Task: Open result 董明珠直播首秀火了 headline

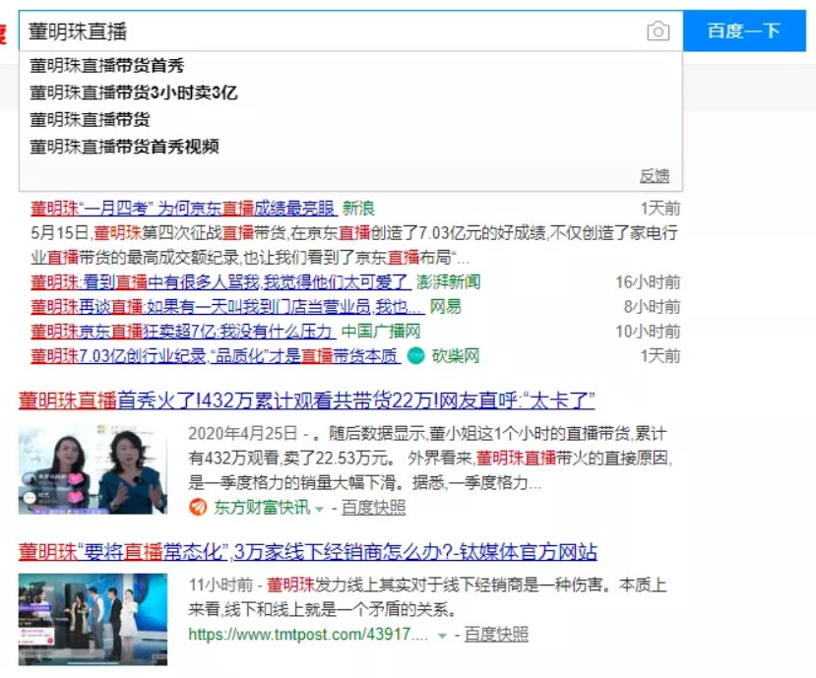Action: (x=306, y=401)
